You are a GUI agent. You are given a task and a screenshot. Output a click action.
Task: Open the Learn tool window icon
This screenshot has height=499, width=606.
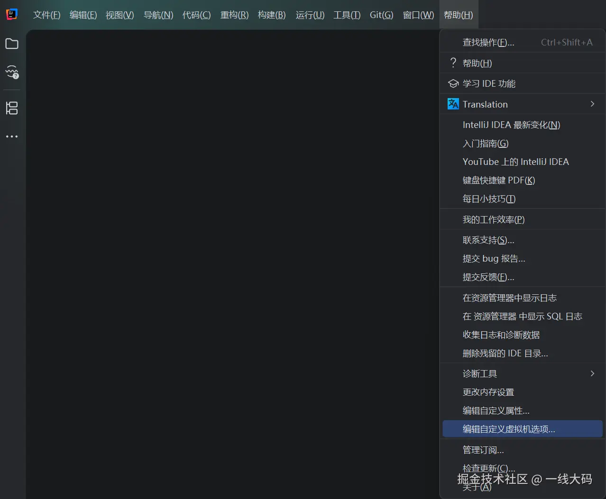click(x=12, y=72)
